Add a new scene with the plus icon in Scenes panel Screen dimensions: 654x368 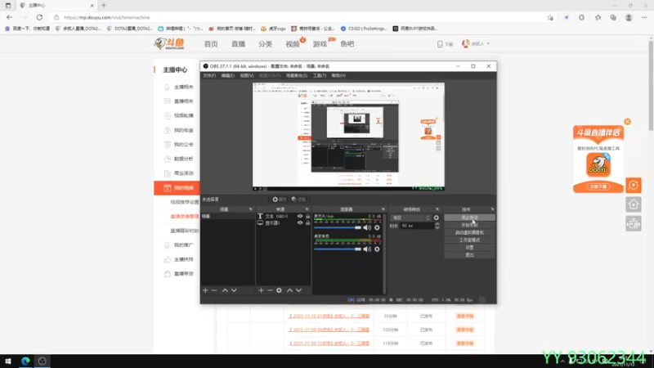coord(205,290)
